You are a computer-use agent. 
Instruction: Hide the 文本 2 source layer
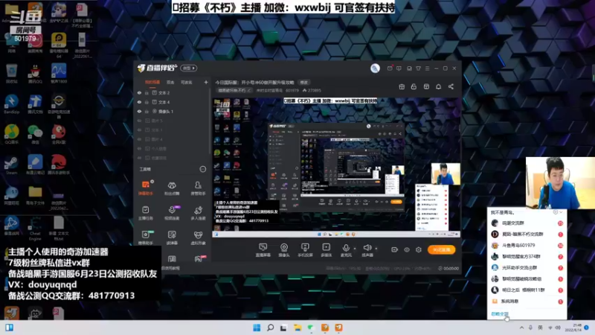click(x=139, y=92)
